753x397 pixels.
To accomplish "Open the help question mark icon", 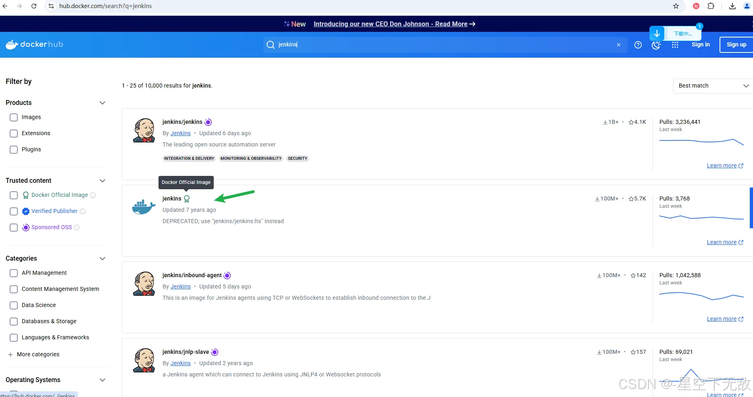I will [x=638, y=45].
